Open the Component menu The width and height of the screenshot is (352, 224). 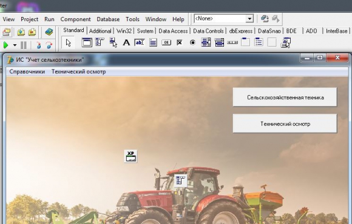75,19
